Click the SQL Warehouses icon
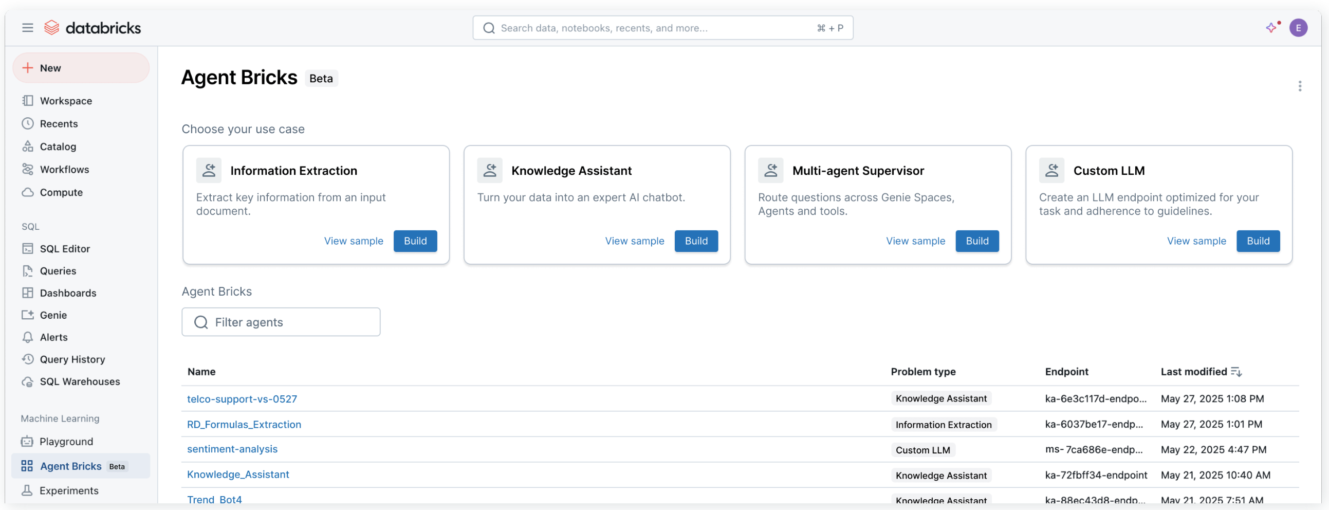 pyautogui.click(x=28, y=381)
